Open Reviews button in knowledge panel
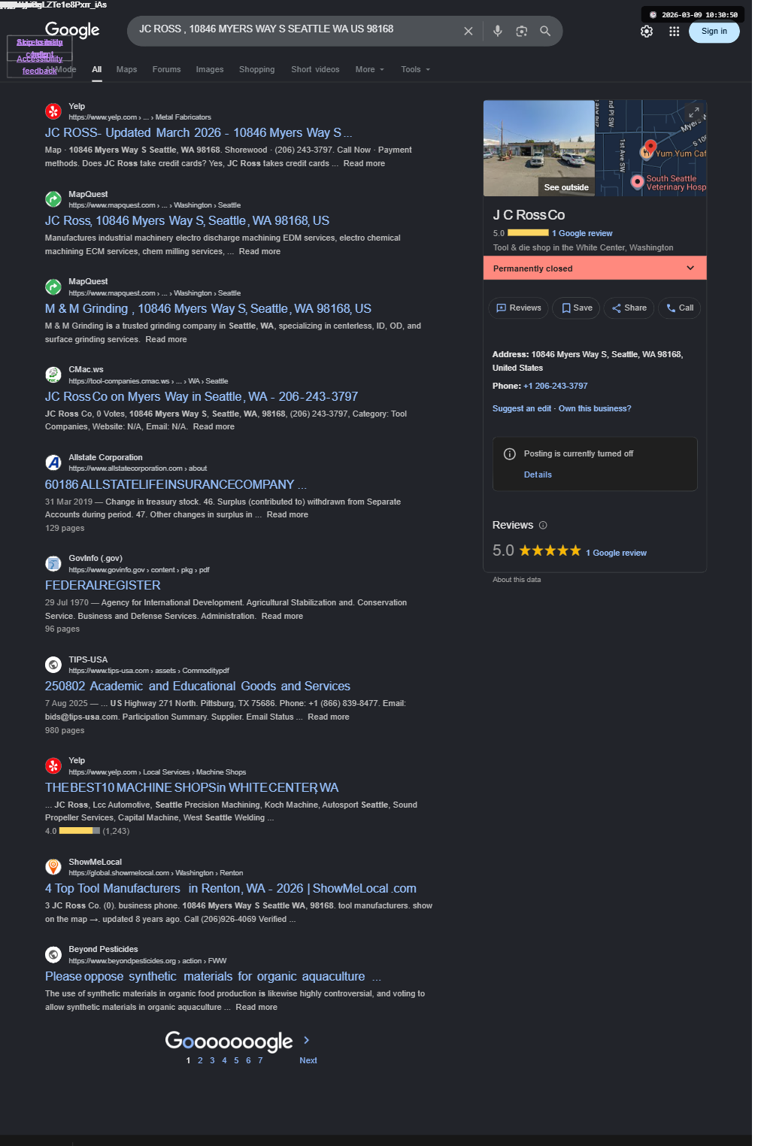Viewport: 761px width, 1146px height. pos(519,308)
